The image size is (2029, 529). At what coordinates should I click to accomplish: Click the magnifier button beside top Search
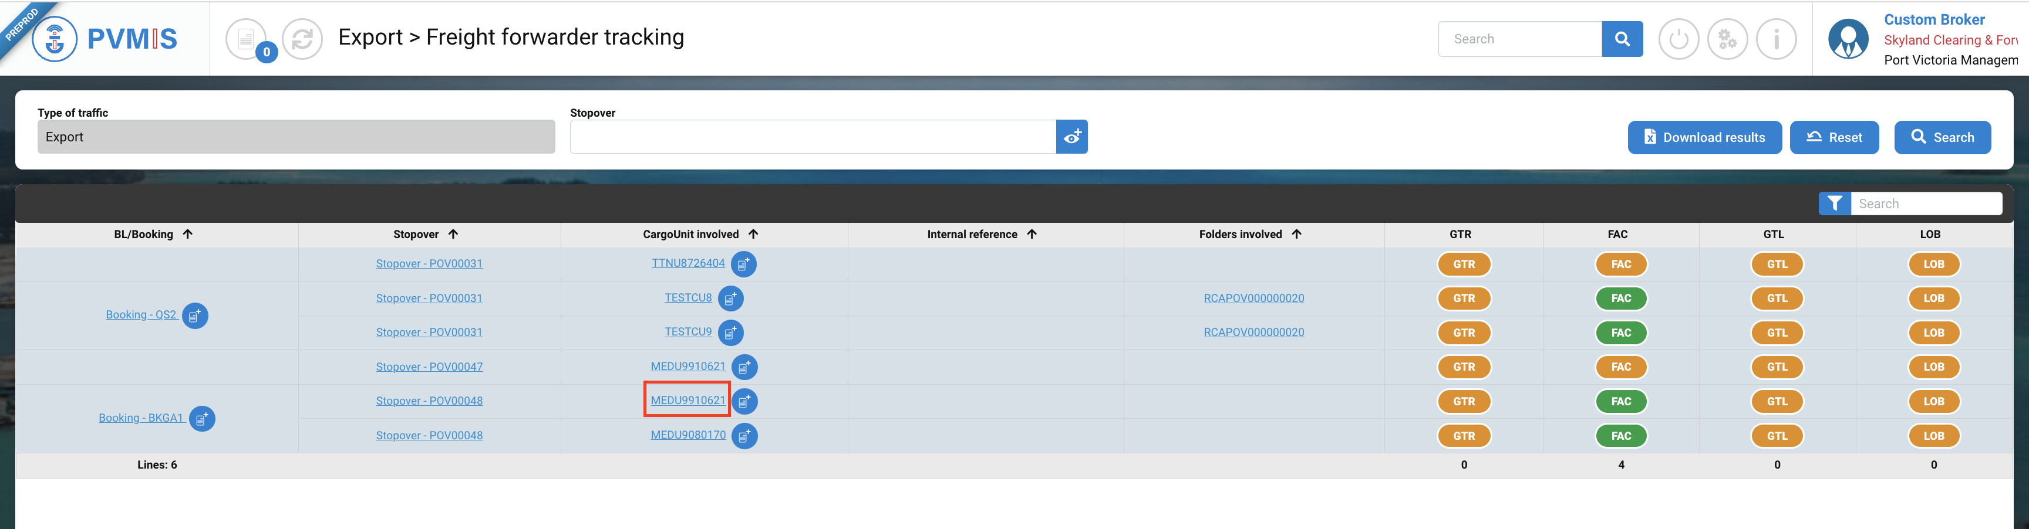click(1622, 39)
